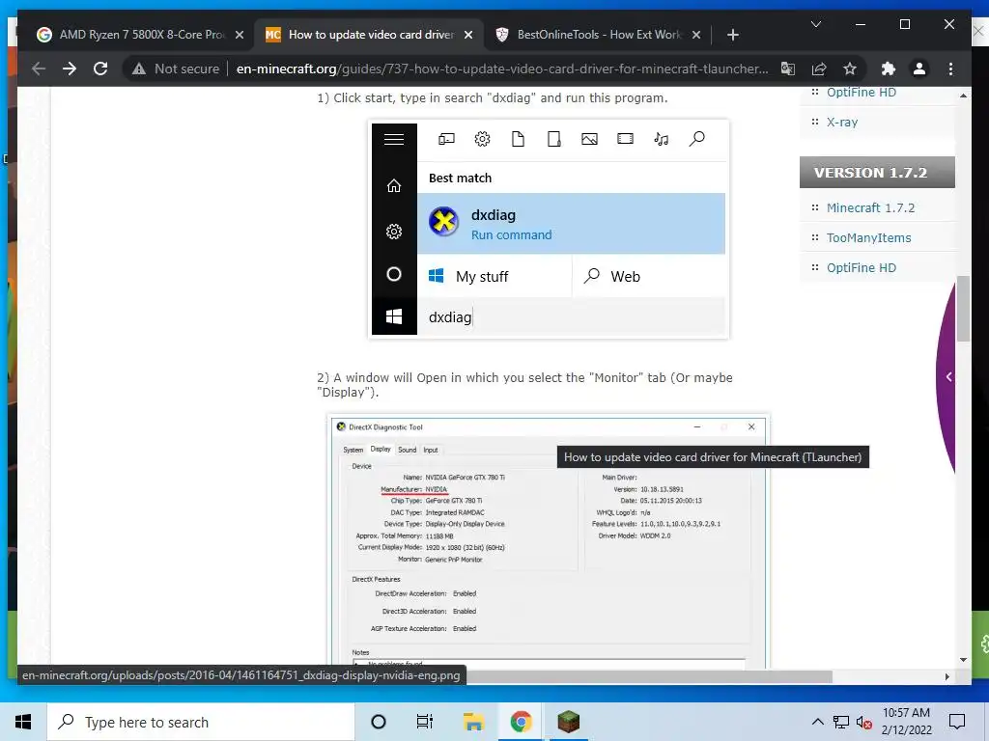Close the AMD Ryzen 7 5800X tab
The image size is (989, 741).
tap(240, 35)
